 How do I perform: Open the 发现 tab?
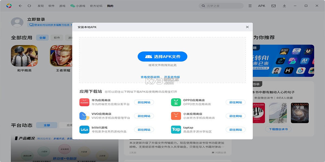[x=41, y=6]
